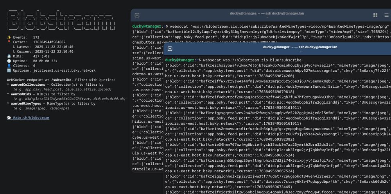
Task: Click the front terminal title bar text
Action: click(300, 47)
